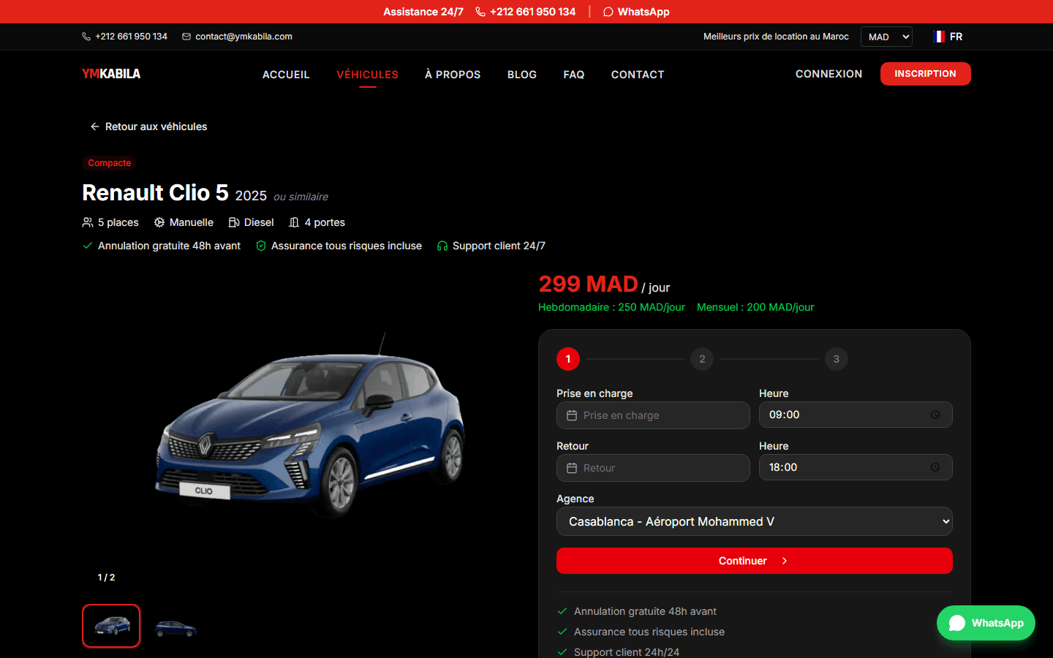Click the chevron arrow inside the Continuer button
The height and width of the screenshot is (658, 1053).
point(785,561)
